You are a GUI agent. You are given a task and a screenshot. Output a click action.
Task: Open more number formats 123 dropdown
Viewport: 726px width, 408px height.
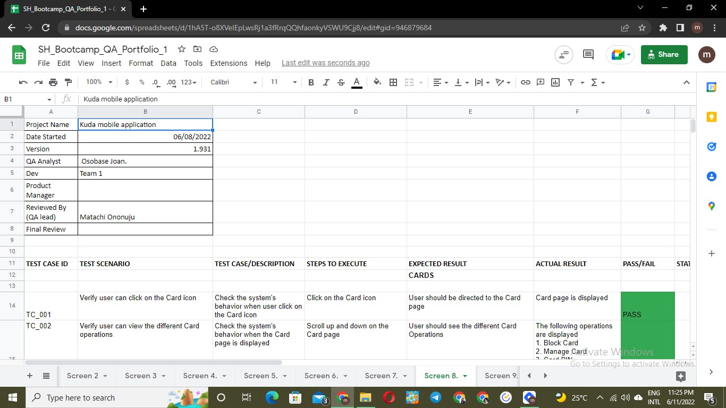tap(189, 82)
